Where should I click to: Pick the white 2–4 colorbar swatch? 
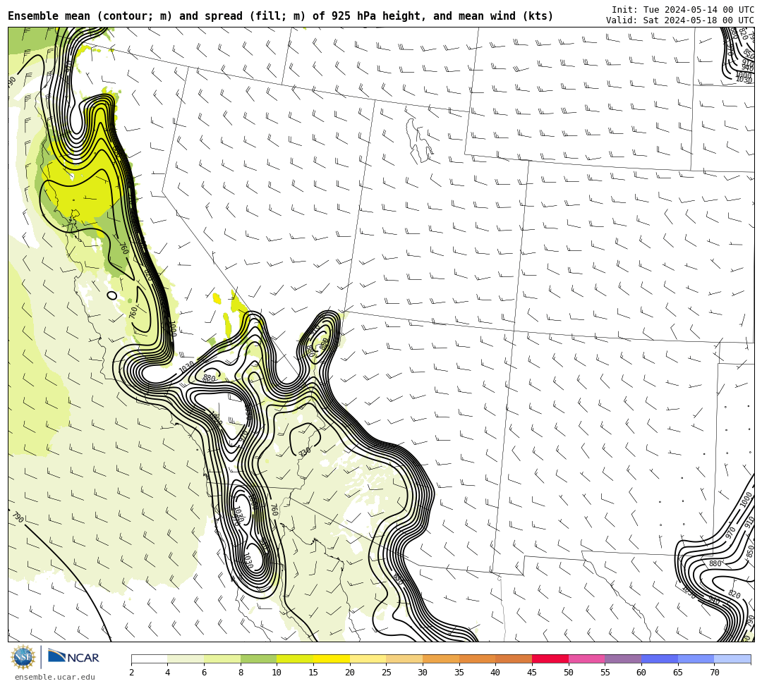[x=149, y=659]
